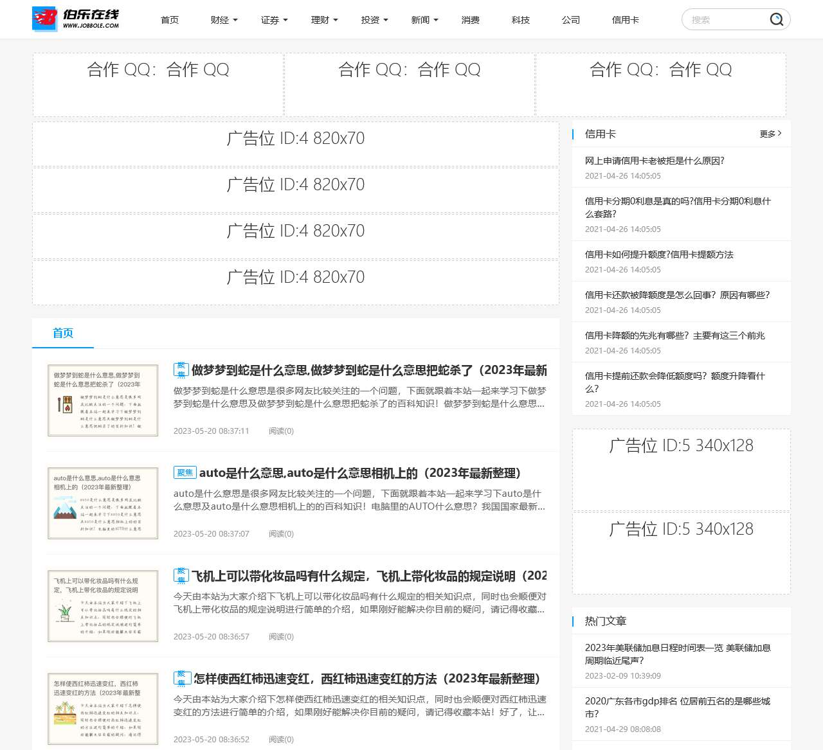The width and height of the screenshot is (823, 750).
Task: Click 热门文章 section heading
Action: click(x=605, y=621)
